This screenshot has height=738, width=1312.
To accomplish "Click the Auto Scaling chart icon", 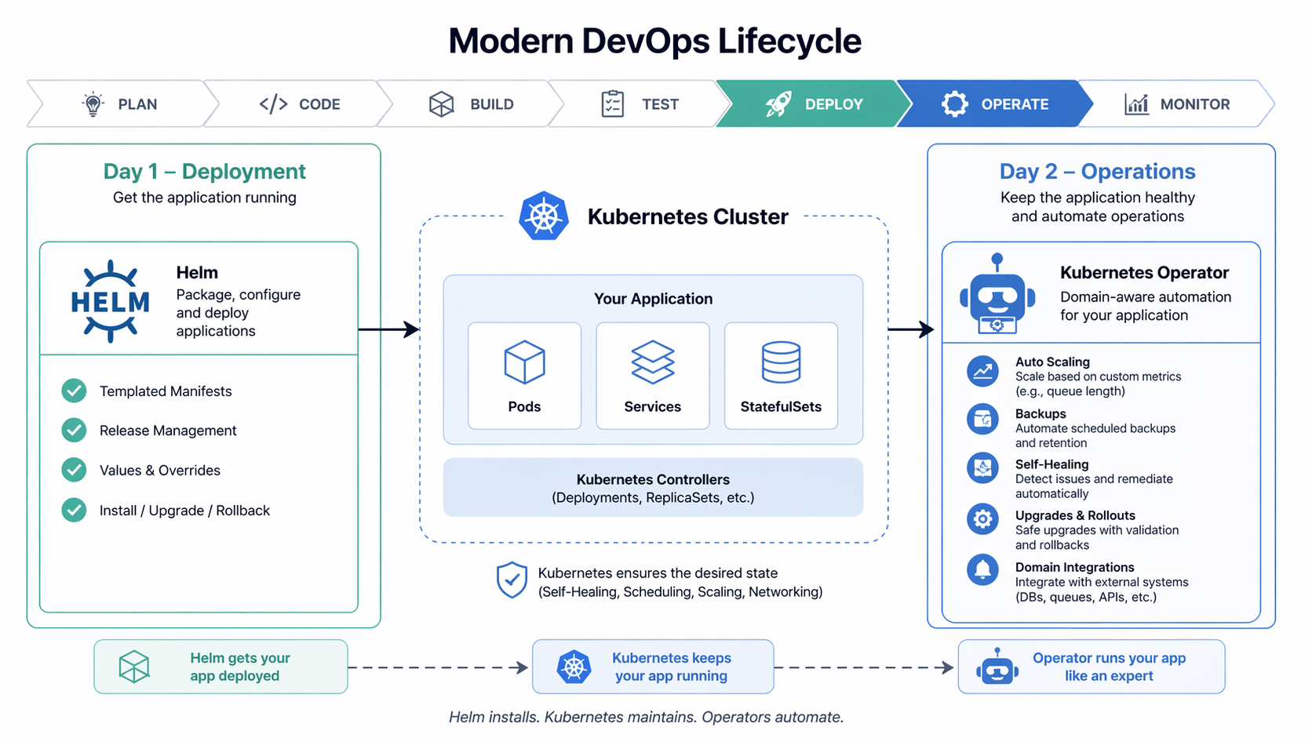I will pos(982,371).
